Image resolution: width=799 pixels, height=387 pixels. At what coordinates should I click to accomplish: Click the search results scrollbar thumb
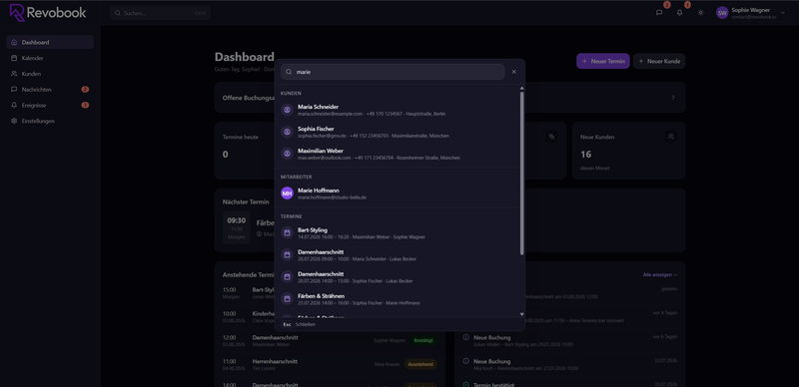click(x=521, y=174)
